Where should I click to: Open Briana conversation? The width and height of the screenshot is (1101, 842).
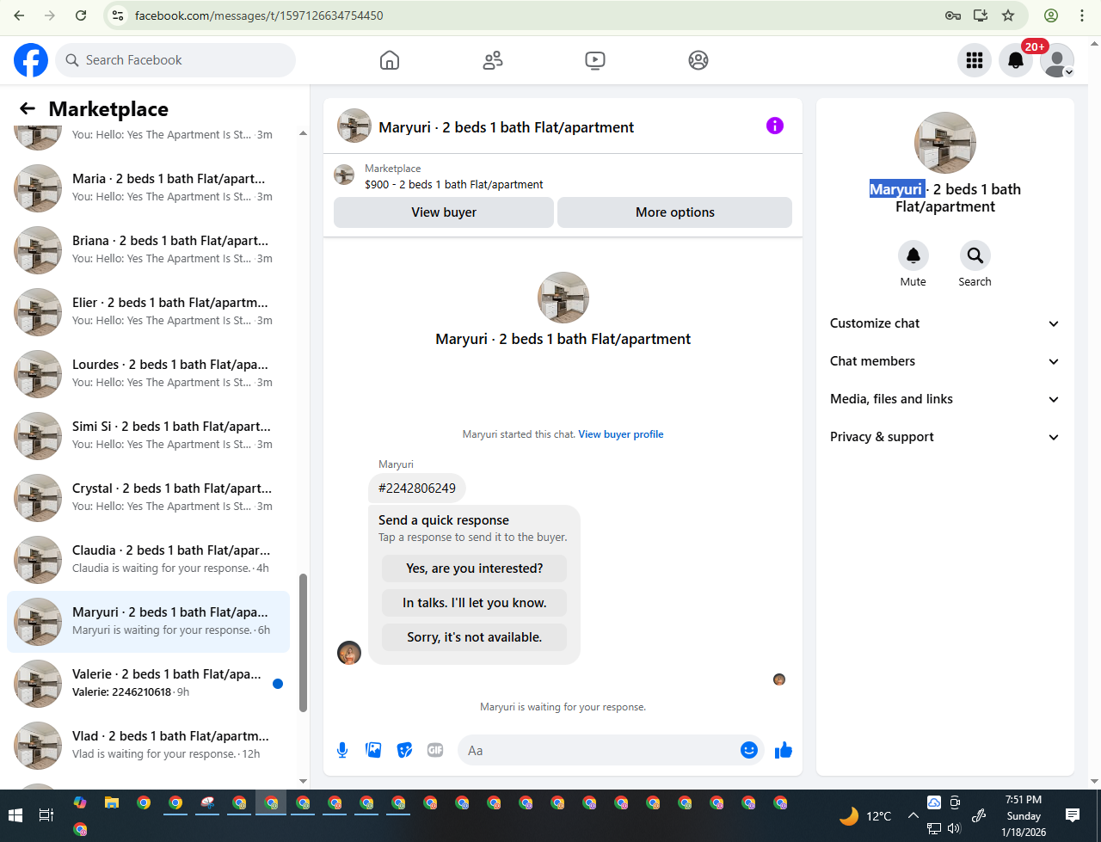(x=148, y=249)
